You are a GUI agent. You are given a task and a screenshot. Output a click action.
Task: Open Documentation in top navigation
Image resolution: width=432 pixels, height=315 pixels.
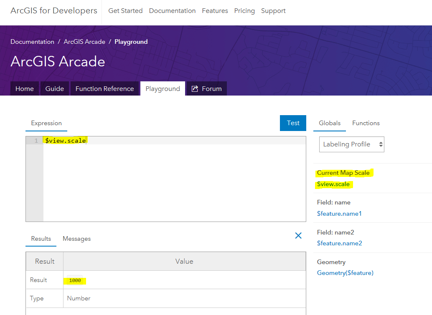pyautogui.click(x=172, y=11)
